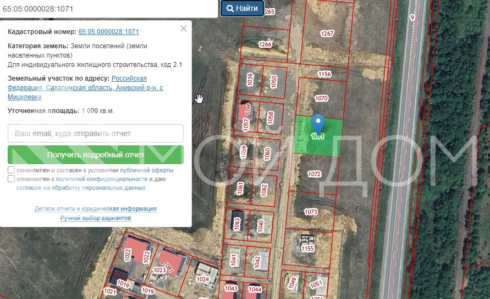
Task: Click the Найти search button
Action: click(x=242, y=8)
